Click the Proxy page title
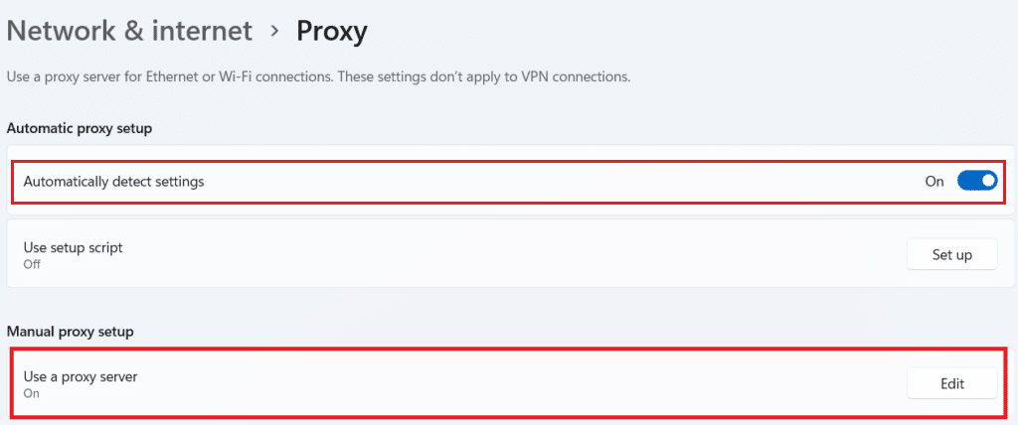Screen dimensions: 1018x425 click(332, 31)
